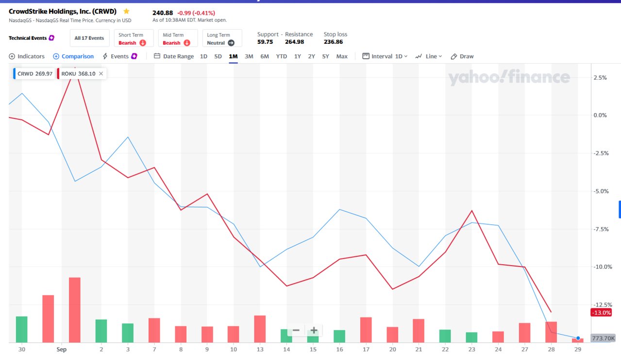
Task: Click the Long Term neutral arrow icon
Action: pos(231,43)
